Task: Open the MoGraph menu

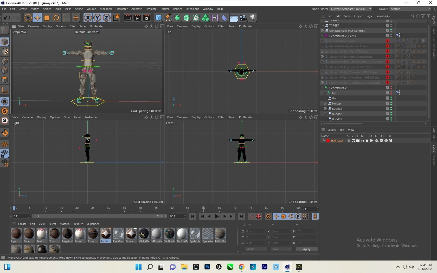Action: tap(106, 9)
